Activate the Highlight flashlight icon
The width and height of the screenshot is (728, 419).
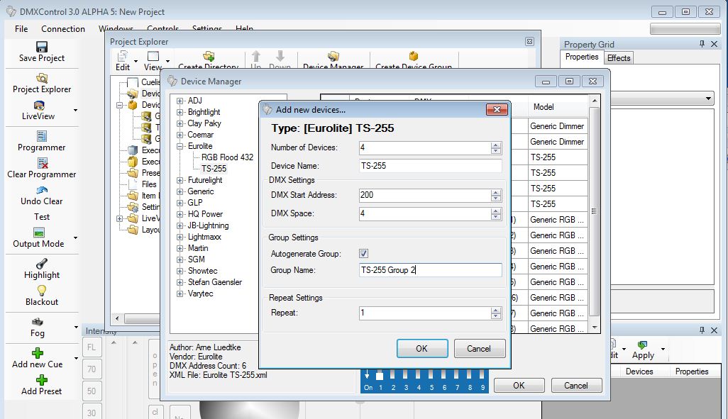point(42,263)
